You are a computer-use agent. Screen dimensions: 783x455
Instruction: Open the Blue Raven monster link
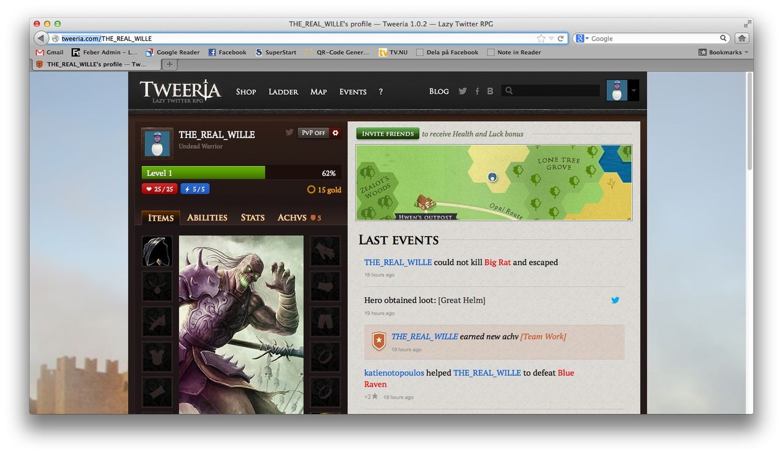click(469, 379)
